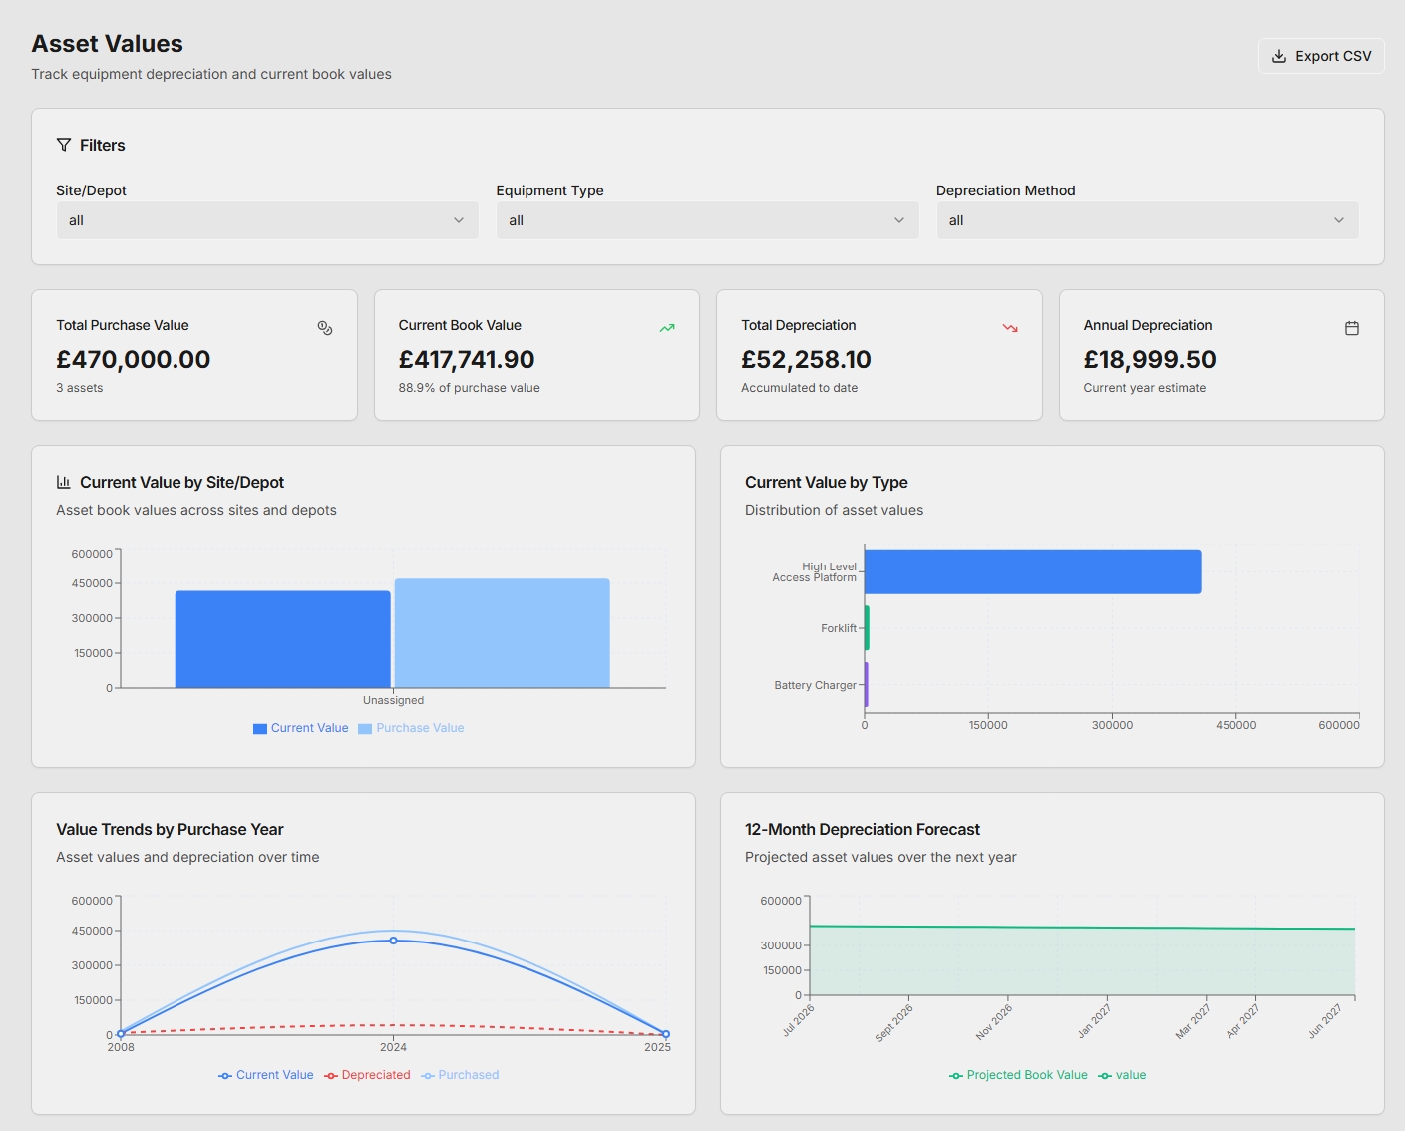
Task: Click the coins icon on Total Purchase Value
Action: (x=325, y=328)
